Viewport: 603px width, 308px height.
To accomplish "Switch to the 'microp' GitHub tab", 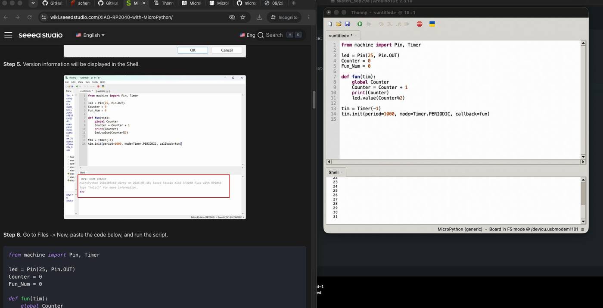I will click(x=246, y=3).
